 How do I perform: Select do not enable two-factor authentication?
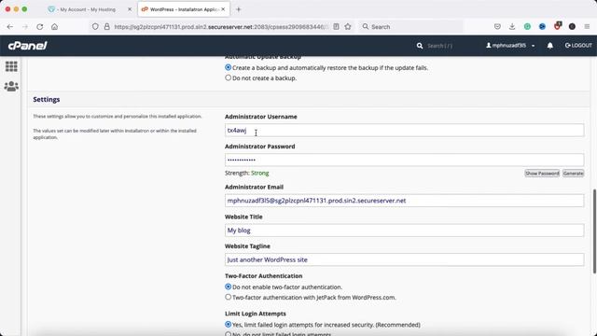228,287
